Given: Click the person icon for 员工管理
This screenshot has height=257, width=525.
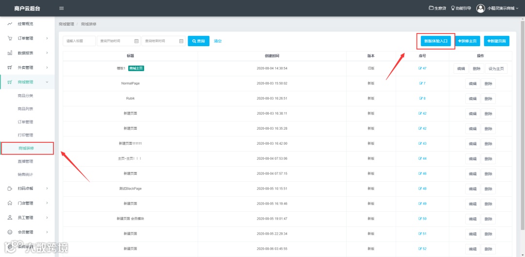Looking at the screenshot, I should point(10,218).
